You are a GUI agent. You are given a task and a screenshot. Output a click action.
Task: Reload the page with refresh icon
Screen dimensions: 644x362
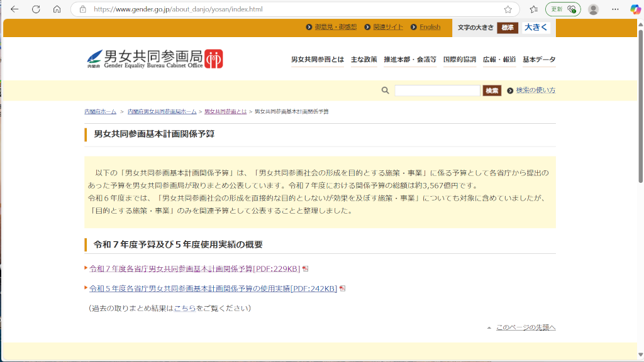36,9
